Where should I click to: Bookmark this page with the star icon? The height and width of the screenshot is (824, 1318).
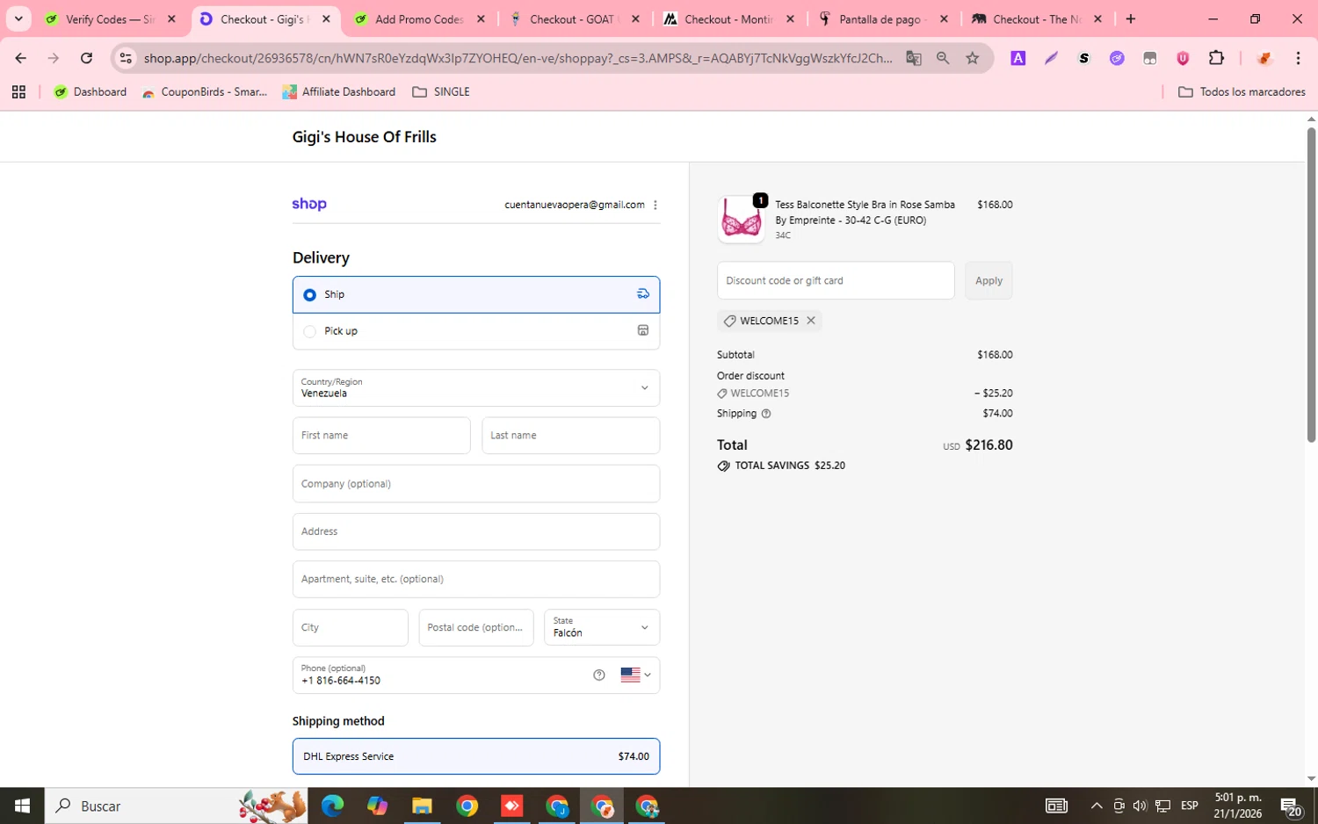click(x=973, y=58)
